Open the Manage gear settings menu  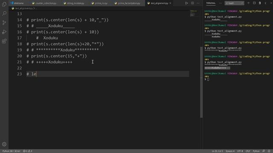(4, 144)
